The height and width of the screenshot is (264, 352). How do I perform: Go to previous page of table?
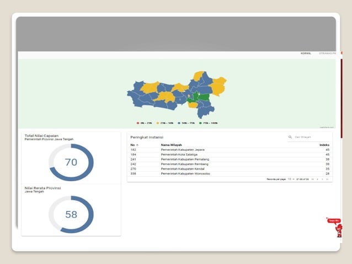tap(317, 179)
